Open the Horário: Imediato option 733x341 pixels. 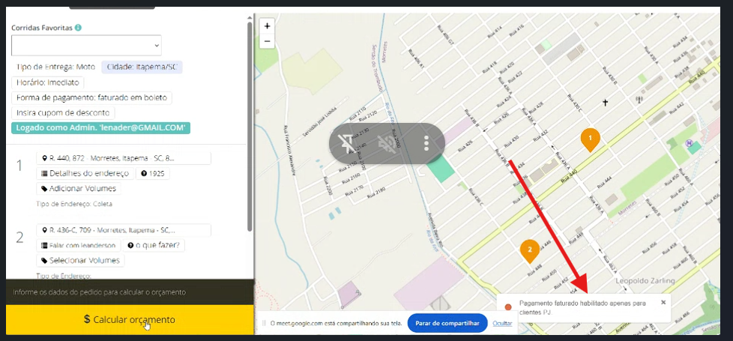[x=47, y=82]
